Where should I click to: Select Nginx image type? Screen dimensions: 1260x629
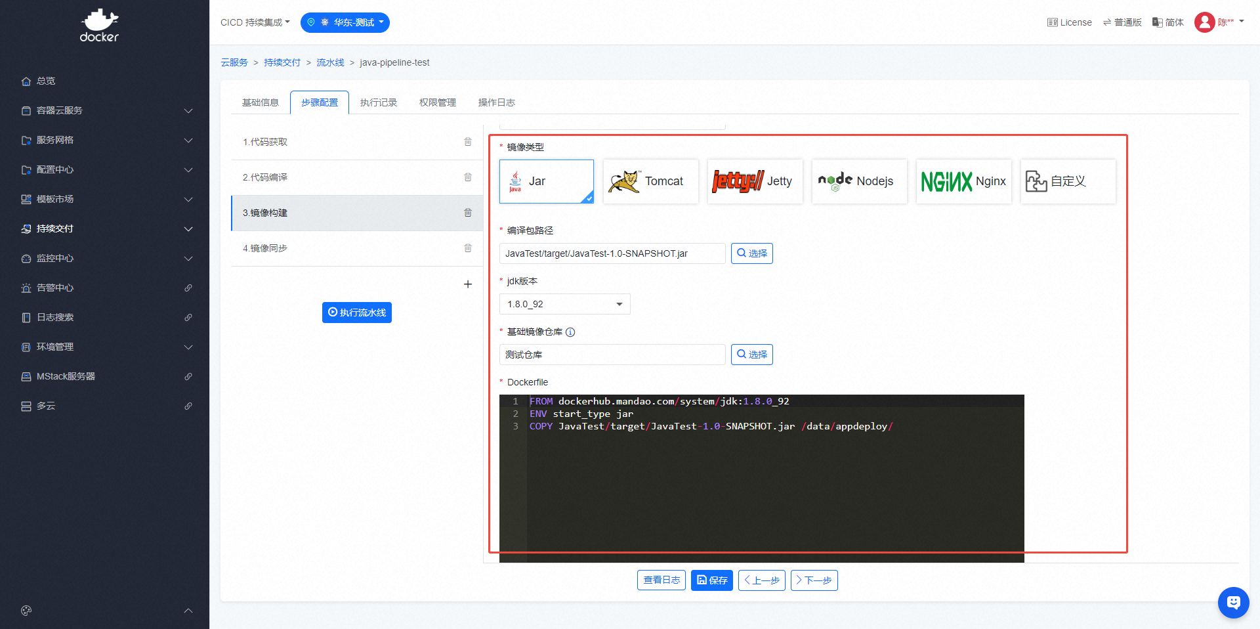pos(963,181)
